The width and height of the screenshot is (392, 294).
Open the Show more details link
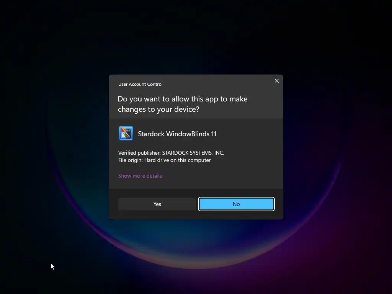coord(140,176)
